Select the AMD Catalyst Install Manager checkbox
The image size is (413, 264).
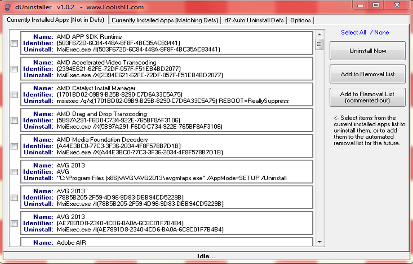(x=14, y=94)
